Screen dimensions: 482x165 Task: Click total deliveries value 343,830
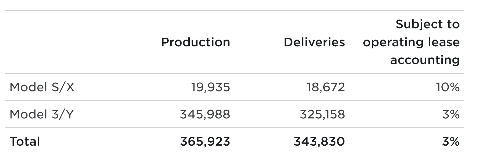pyautogui.click(x=319, y=142)
